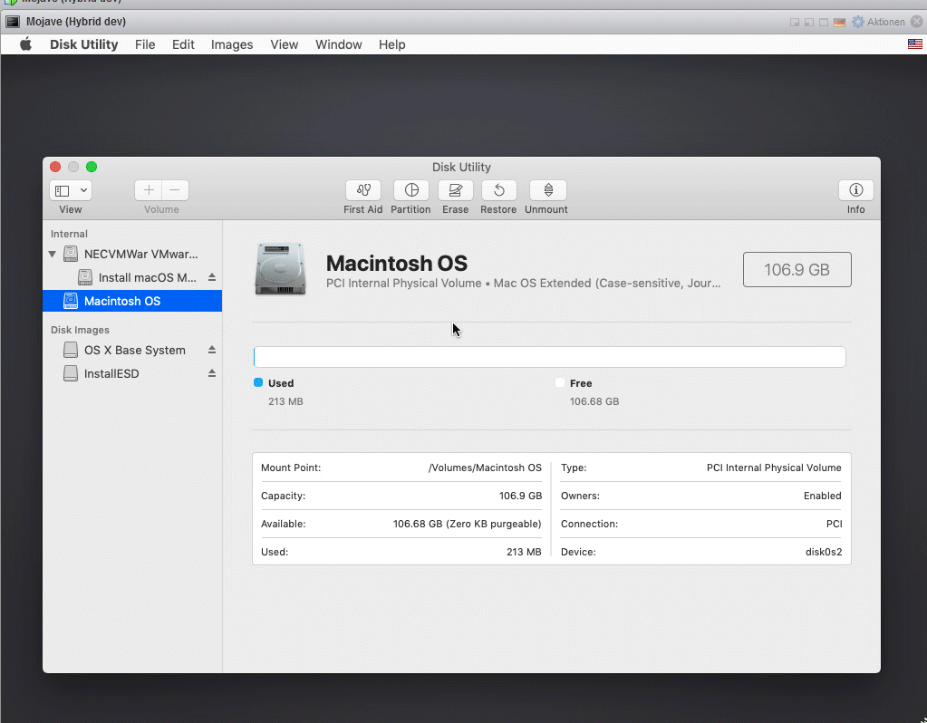927x723 pixels.
Task: Click the Erase toolbar icon
Action: [455, 190]
